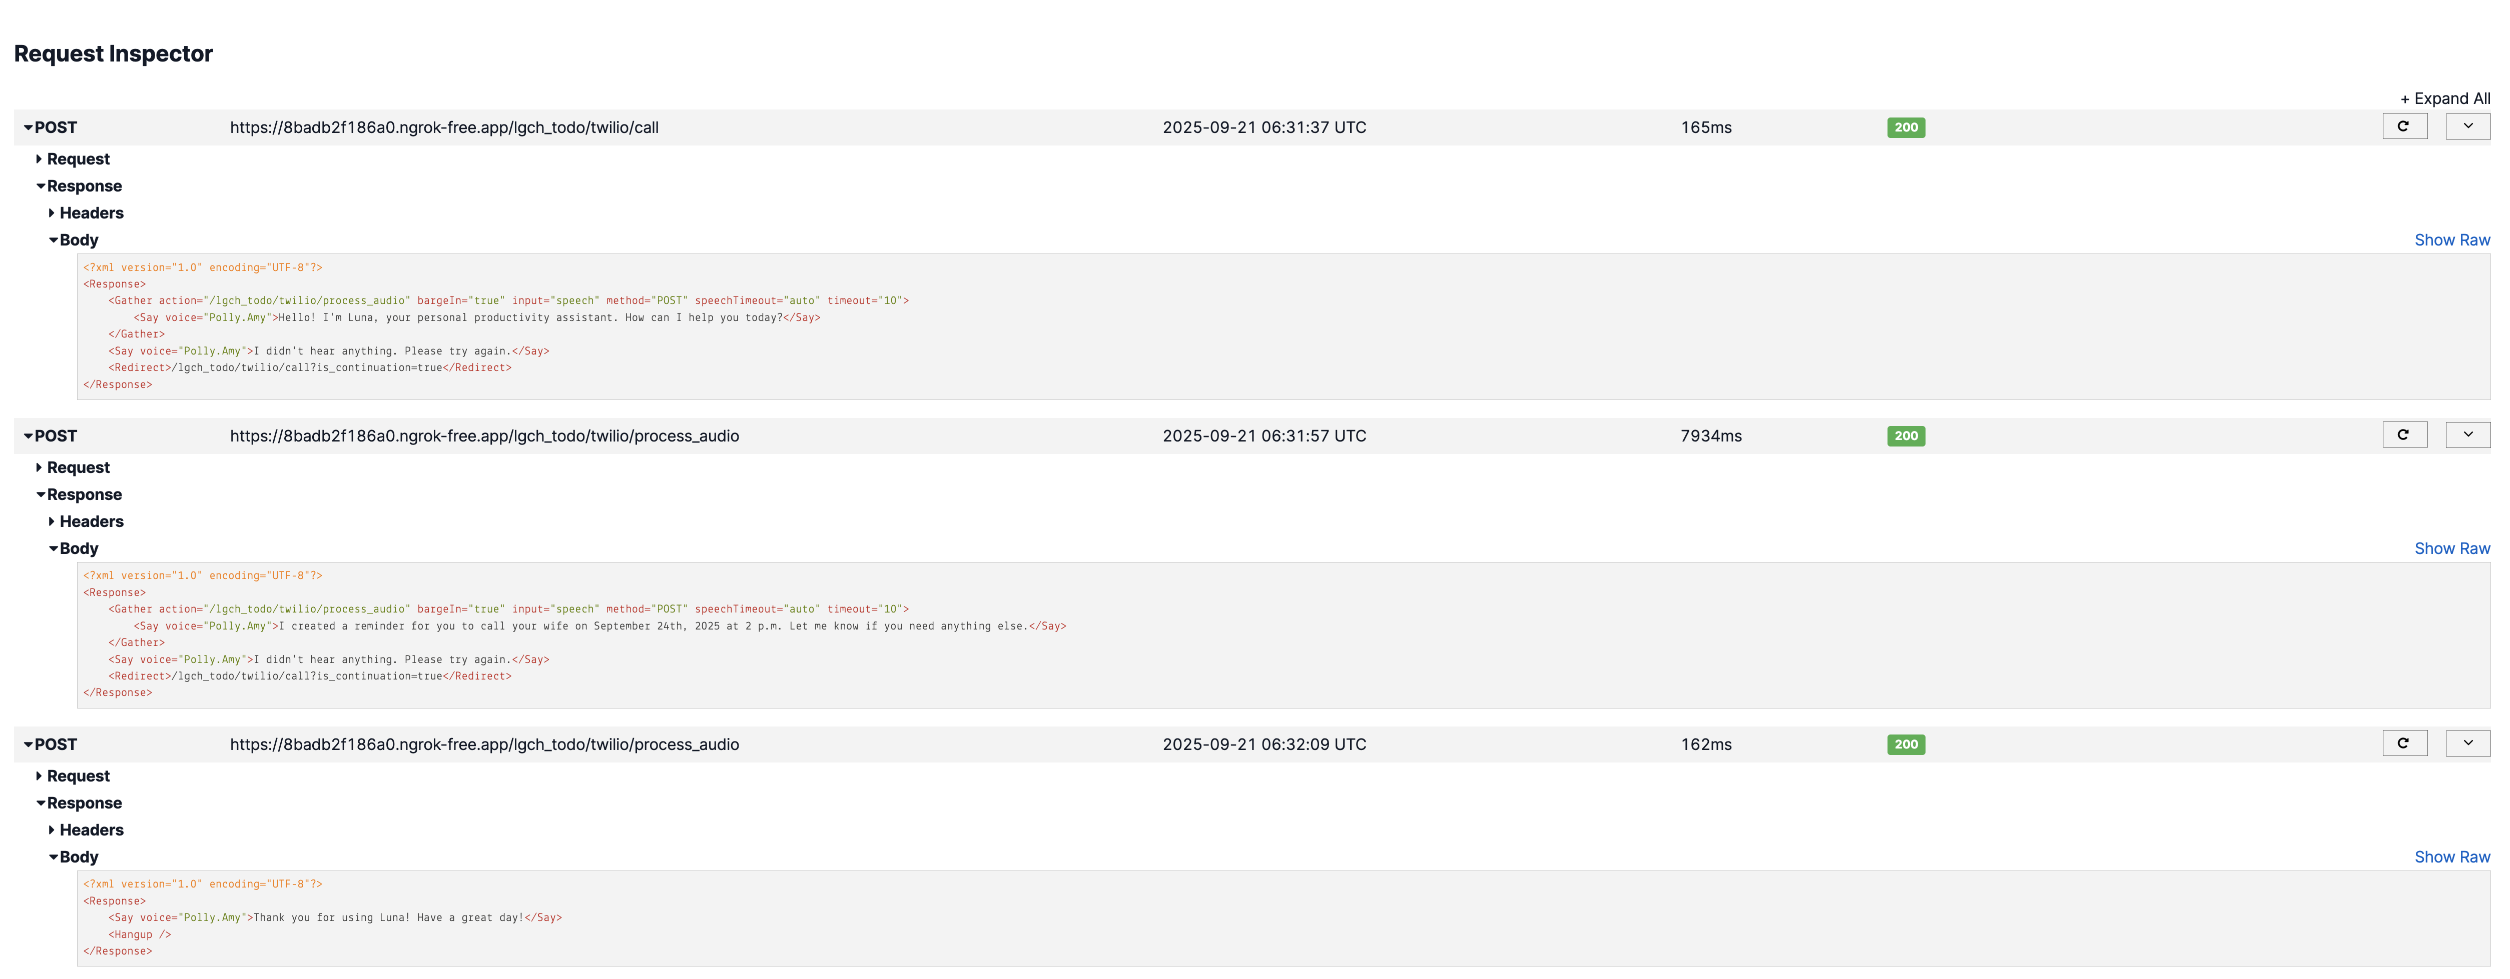2510x979 pixels.
Task: Replay the 06:31:57 process_audio request
Action: (2405, 434)
